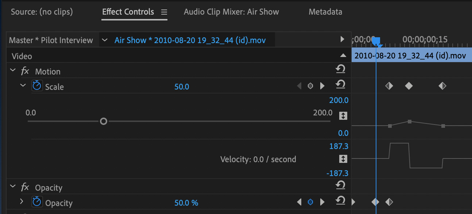Go to next Opacity keyframe
The width and height of the screenshot is (472, 214).
point(322,202)
